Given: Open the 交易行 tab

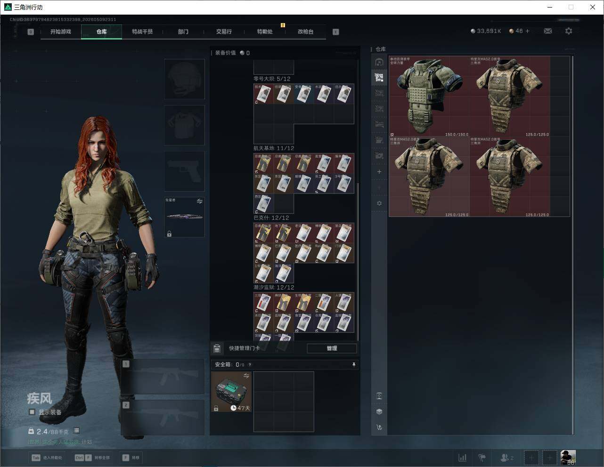Looking at the screenshot, I should click(224, 32).
